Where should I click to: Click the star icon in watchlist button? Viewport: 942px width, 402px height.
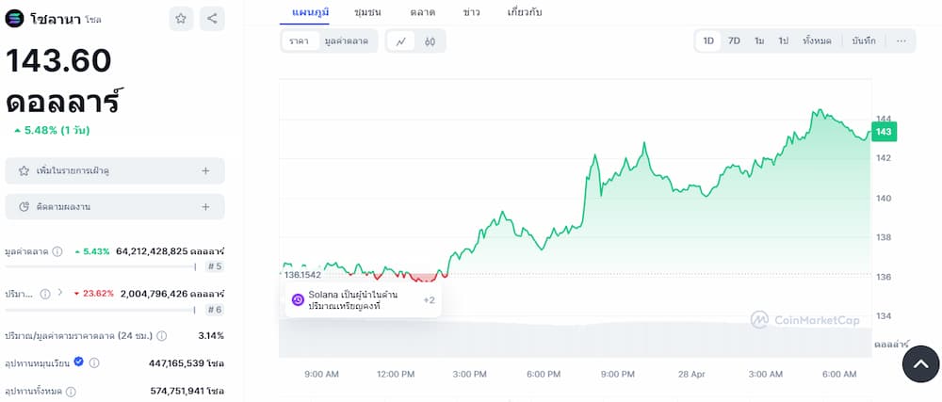[x=24, y=171]
